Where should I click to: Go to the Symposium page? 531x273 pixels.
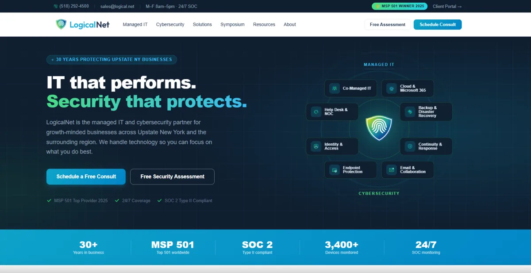pyautogui.click(x=232, y=24)
